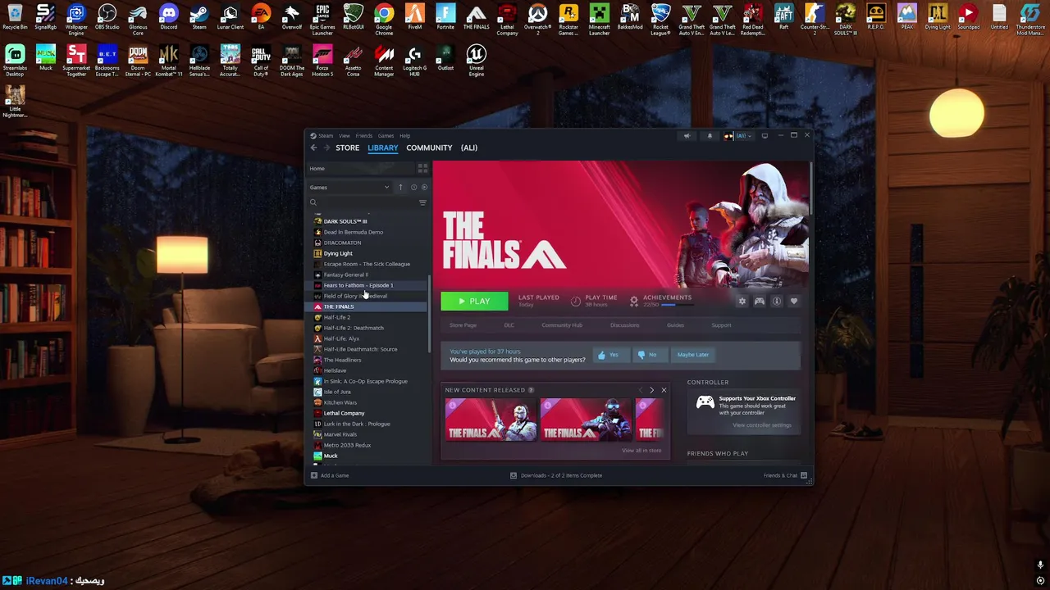This screenshot has width=1050, height=590.
Task: Show next new content item arrow
Action: [x=652, y=390]
